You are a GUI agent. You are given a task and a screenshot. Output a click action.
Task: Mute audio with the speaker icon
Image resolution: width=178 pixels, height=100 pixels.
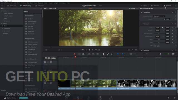160,54
